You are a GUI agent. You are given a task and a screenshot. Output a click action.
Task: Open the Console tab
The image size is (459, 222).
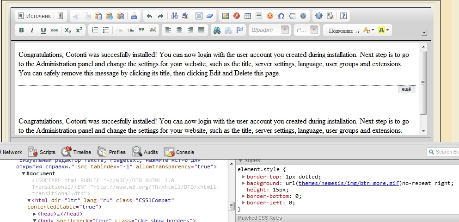179,152
